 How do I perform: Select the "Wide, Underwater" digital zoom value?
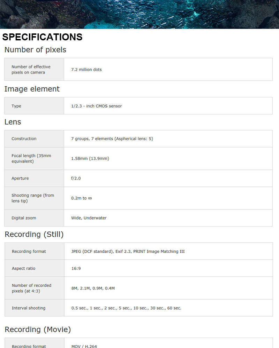point(89,218)
